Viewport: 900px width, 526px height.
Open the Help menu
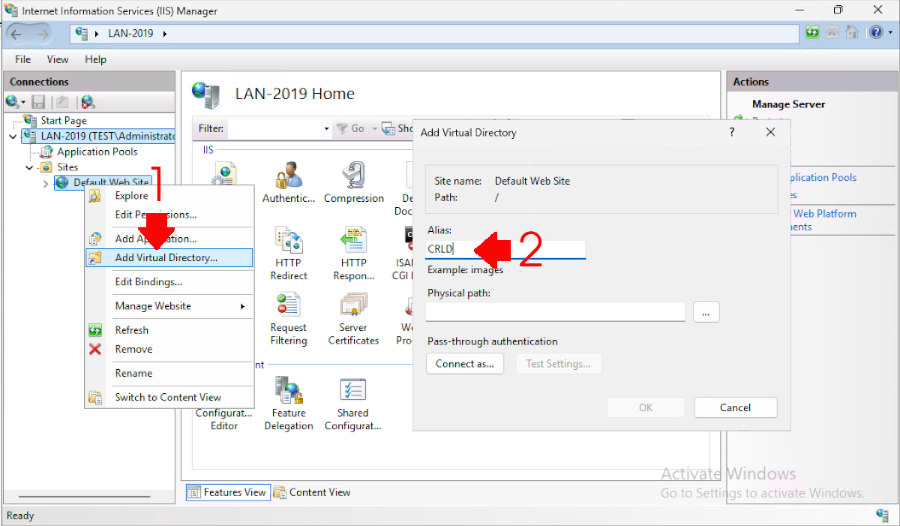pyautogui.click(x=95, y=59)
